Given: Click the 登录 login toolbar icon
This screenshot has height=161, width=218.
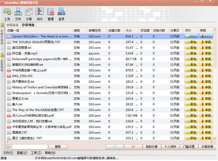Looking at the screenshot, I should click(x=61, y=14).
